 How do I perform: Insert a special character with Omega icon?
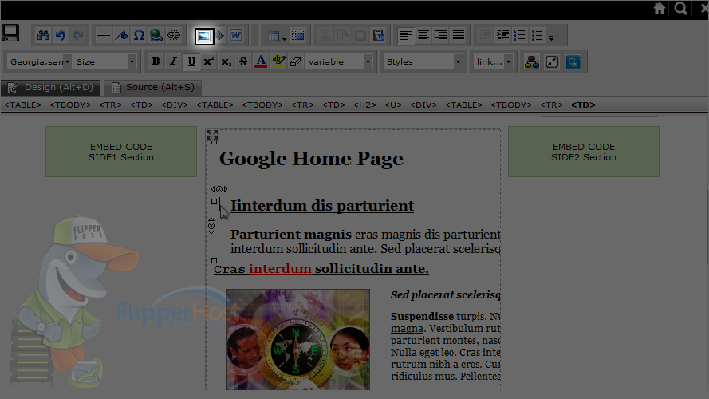click(139, 35)
